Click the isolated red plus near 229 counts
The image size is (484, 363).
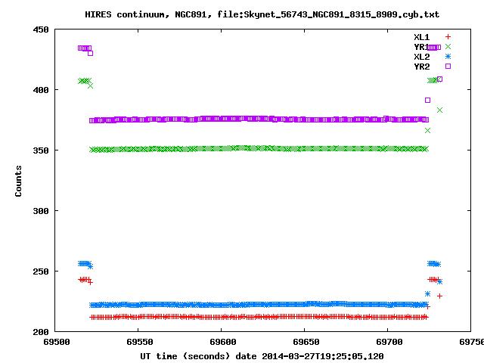coord(440,296)
